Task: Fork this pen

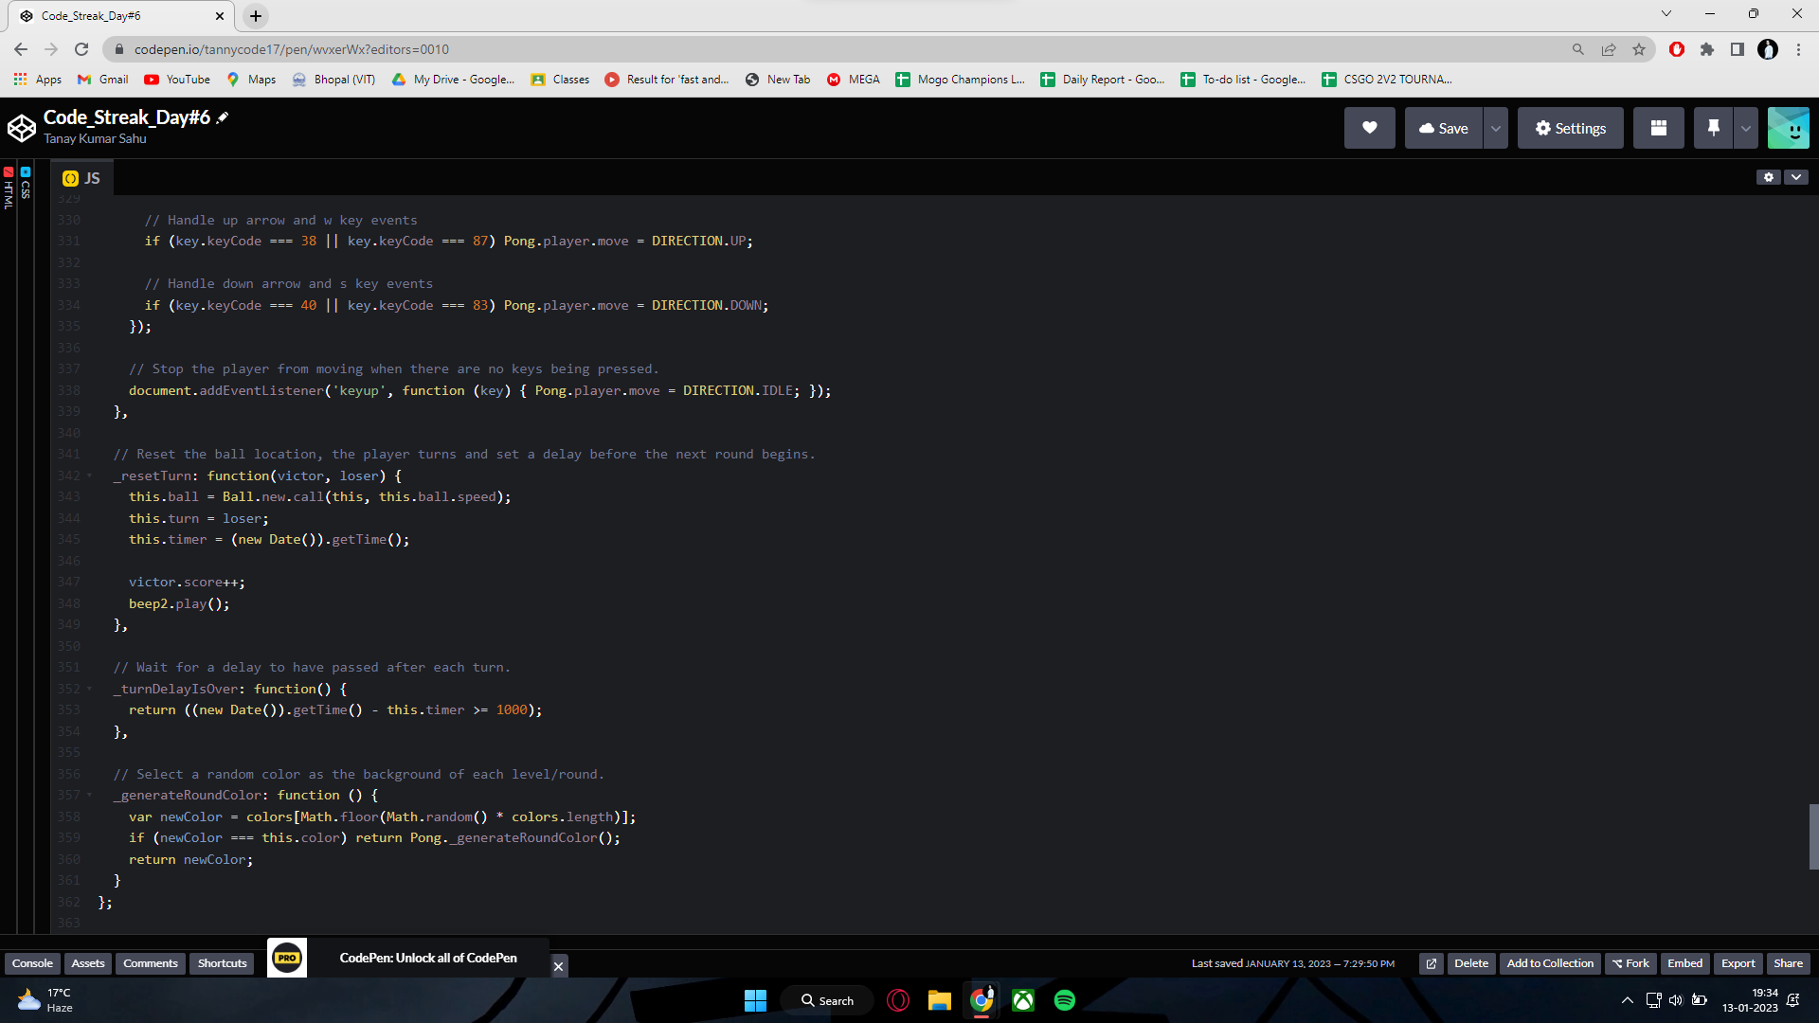Action: click(x=1630, y=963)
